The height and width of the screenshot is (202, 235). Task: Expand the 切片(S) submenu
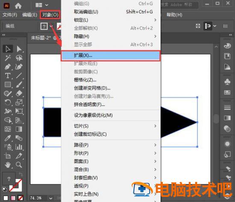click(x=155, y=126)
